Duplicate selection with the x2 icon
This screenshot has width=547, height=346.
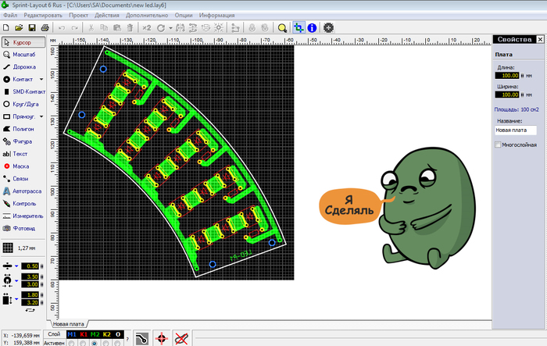point(147,27)
